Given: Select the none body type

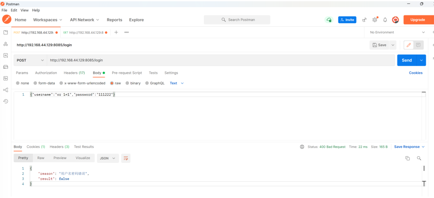Looking at the screenshot, I should pos(18,83).
